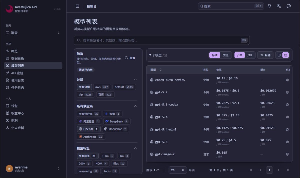Select 模型列表 in sidebar

(x=33, y=66)
